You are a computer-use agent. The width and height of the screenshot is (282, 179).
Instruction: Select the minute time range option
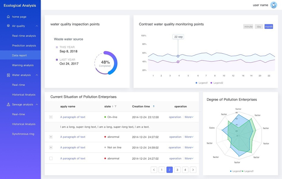248,27
